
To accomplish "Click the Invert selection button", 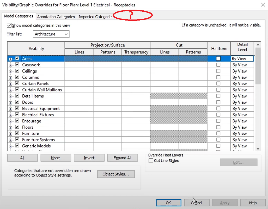I will (x=89, y=158).
